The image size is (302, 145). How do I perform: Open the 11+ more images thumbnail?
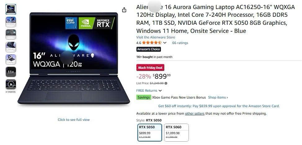(x=11, y=72)
